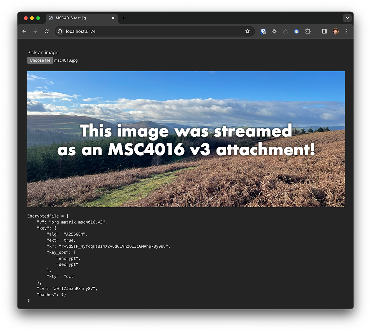Open the Chrome three-dot menu
Viewport: 371px width, 332px height.
347,31
